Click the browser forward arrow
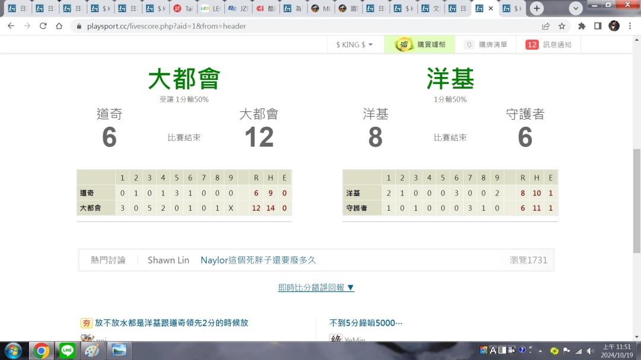641x360 pixels. point(27,26)
